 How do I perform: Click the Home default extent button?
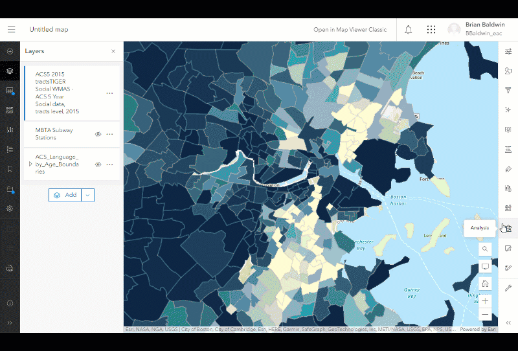[485, 284]
